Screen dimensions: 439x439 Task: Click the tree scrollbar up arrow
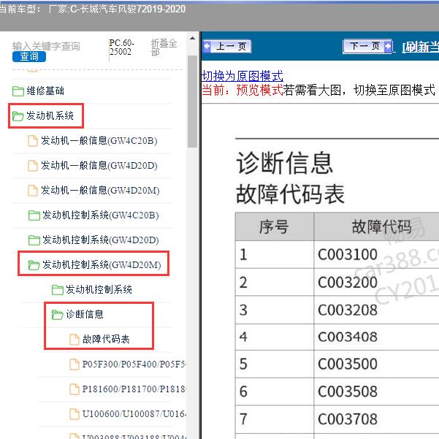coord(192,38)
